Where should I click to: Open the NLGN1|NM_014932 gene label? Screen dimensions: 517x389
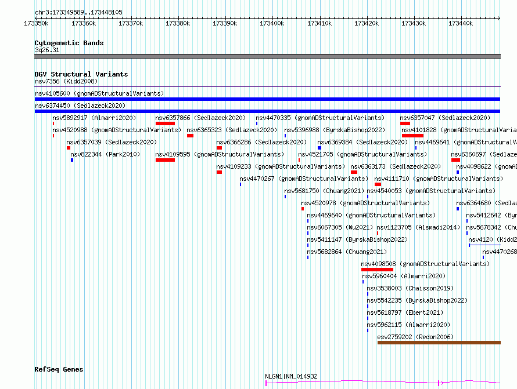292,376
